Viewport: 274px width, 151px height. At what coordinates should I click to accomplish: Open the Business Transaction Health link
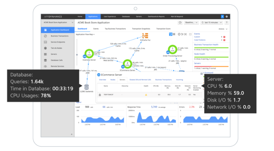point(206,45)
